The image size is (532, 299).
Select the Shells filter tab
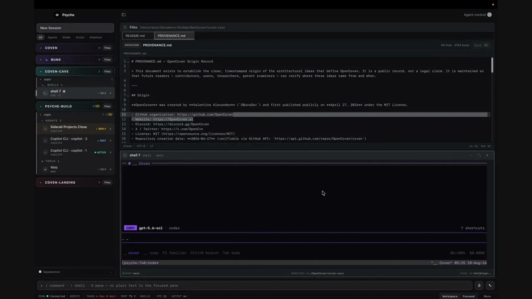coord(66,37)
